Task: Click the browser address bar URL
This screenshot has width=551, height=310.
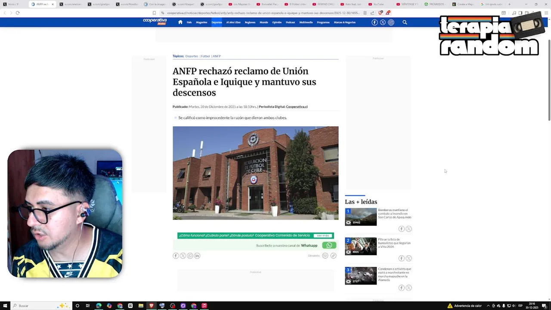Action: [x=263, y=13]
